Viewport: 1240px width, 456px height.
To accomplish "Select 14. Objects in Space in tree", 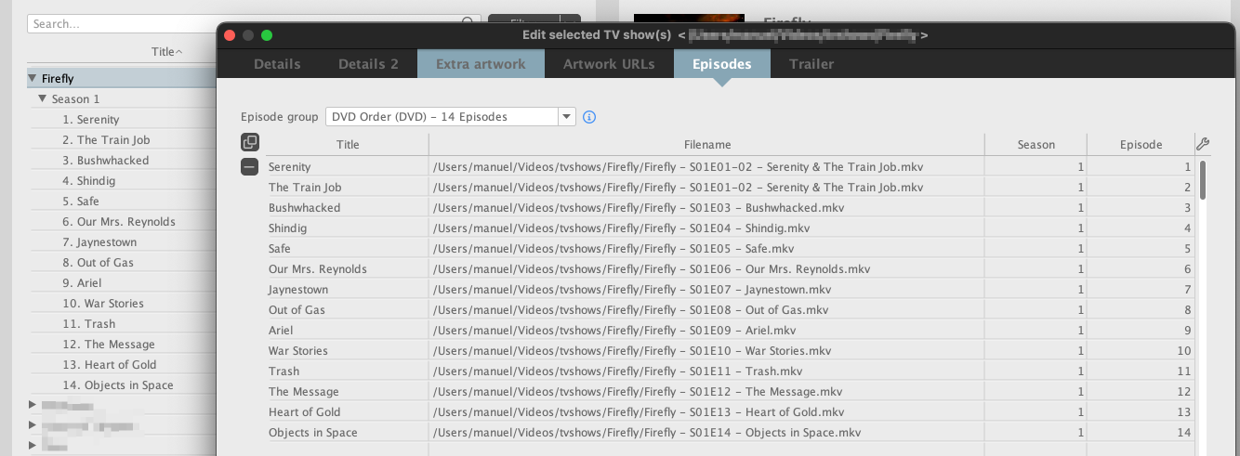I will click(x=118, y=385).
